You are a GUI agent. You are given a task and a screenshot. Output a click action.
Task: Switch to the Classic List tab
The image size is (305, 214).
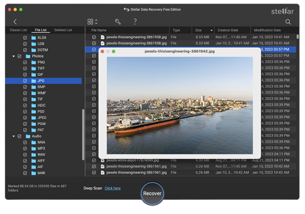18,30
